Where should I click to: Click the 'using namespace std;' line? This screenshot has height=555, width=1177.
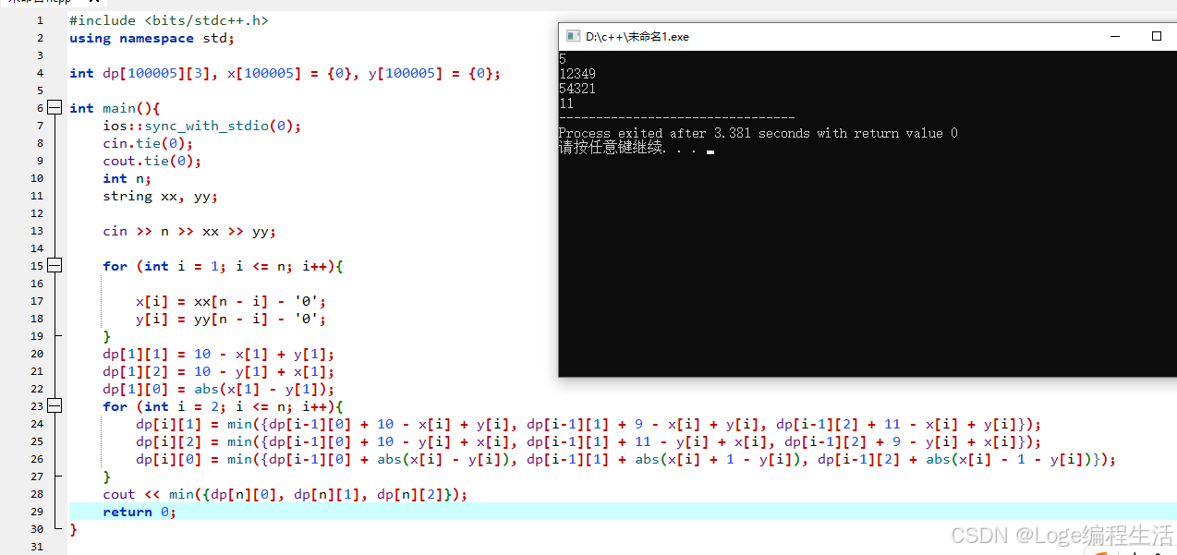point(152,38)
